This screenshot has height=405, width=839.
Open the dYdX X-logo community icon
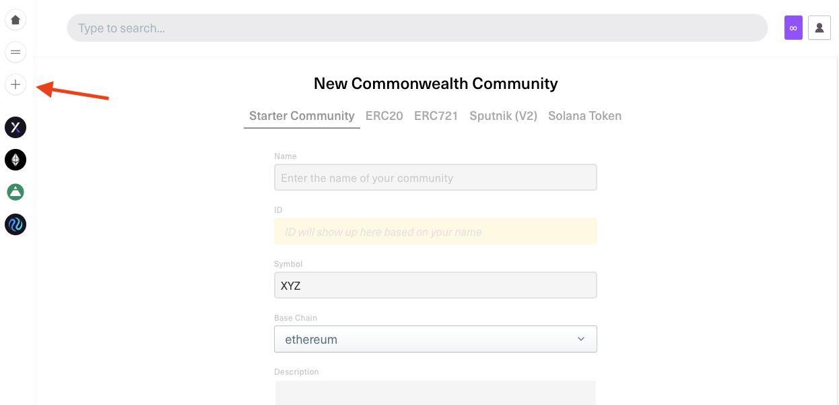point(15,127)
